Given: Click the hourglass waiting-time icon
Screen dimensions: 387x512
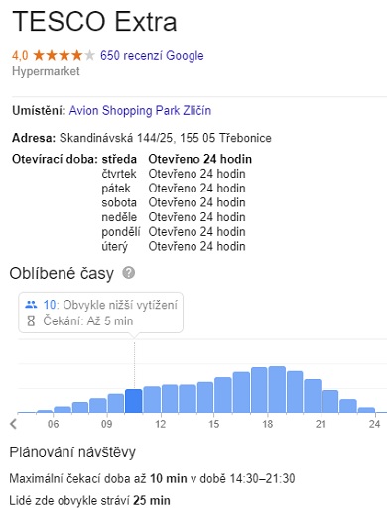Looking at the screenshot, I should click(x=31, y=320).
